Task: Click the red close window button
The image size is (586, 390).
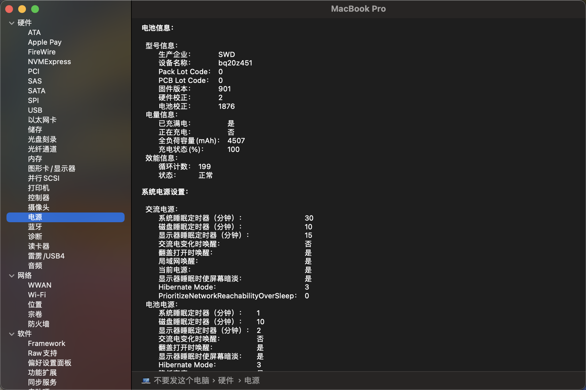Action: click(9, 9)
